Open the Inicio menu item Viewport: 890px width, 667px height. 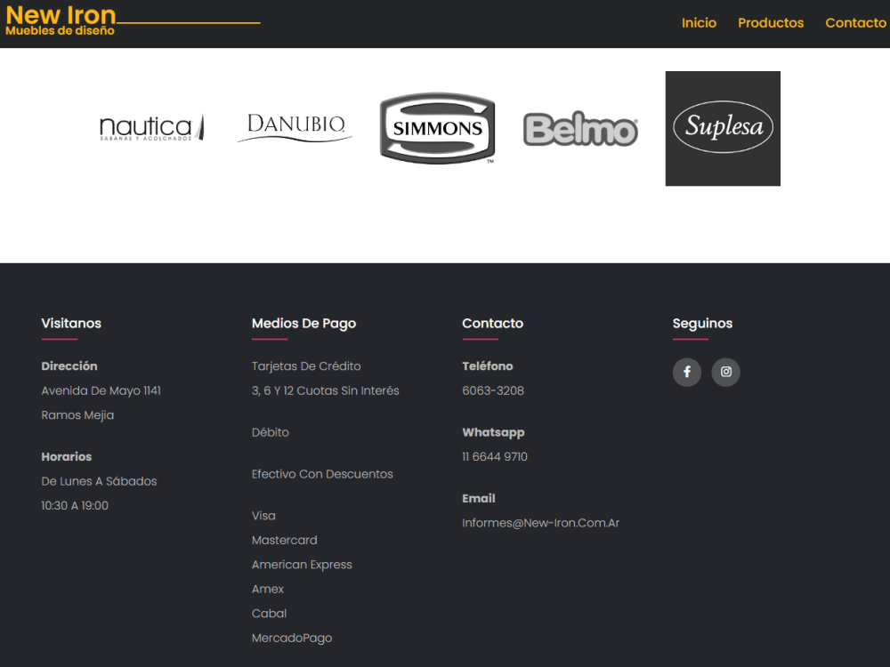[699, 23]
